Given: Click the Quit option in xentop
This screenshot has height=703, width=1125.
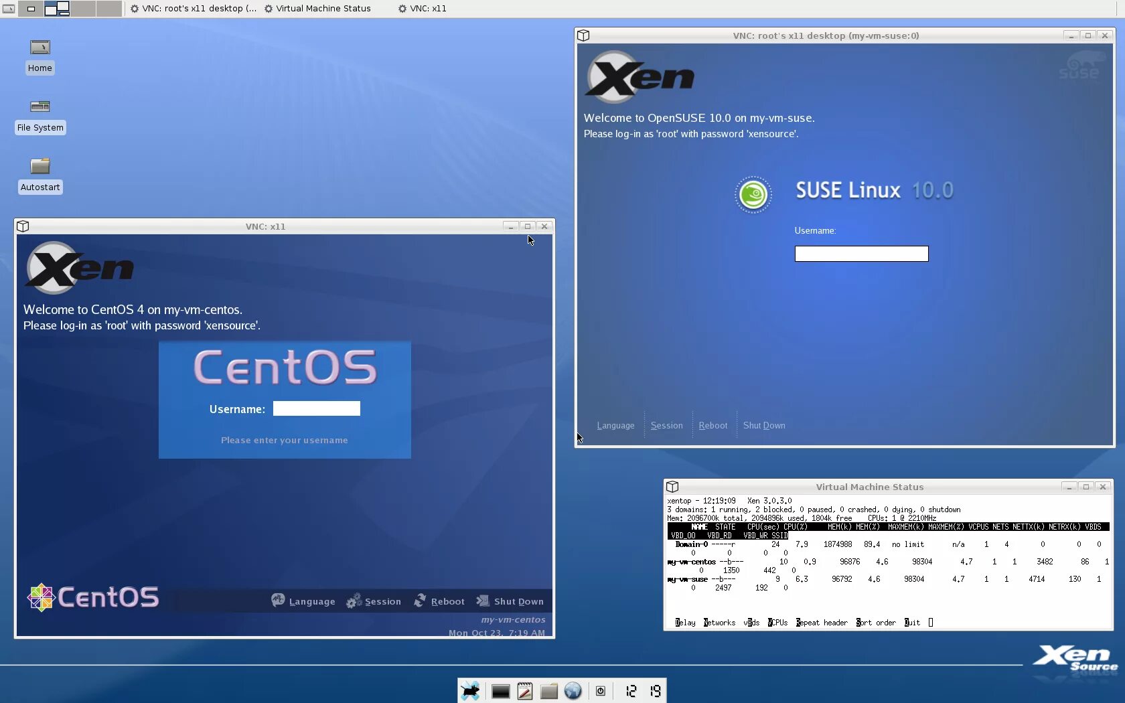Looking at the screenshot, I should [x=913, y=623].
